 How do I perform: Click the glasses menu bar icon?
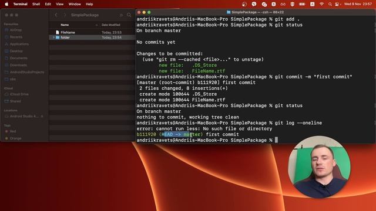point(283,4)
